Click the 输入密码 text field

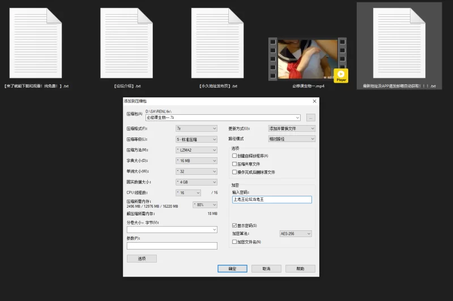coord(272,200)
